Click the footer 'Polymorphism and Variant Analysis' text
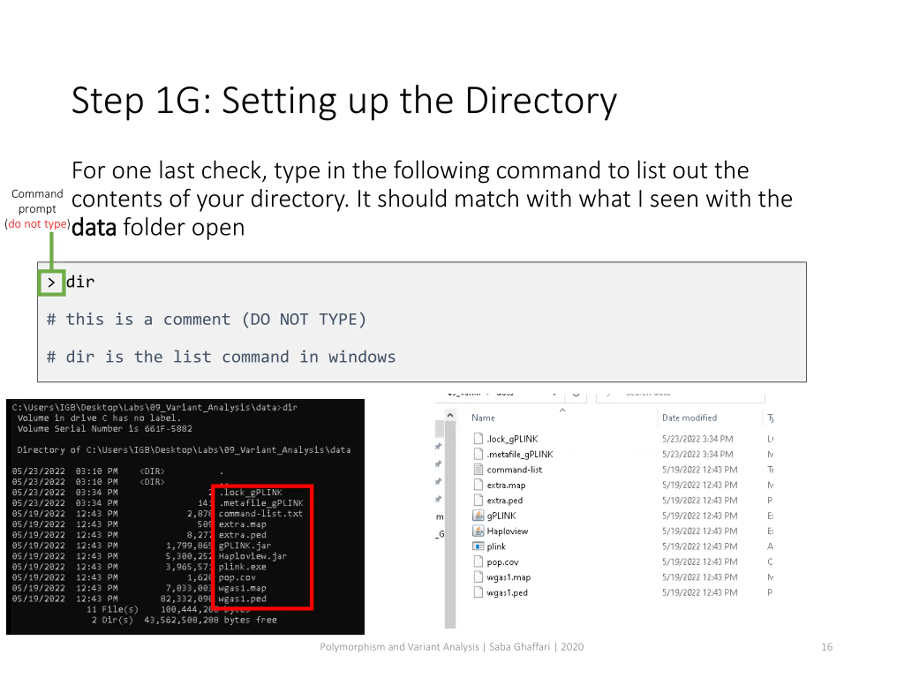Viewport: 904px width, 678px height. click(x=399, y=647)
